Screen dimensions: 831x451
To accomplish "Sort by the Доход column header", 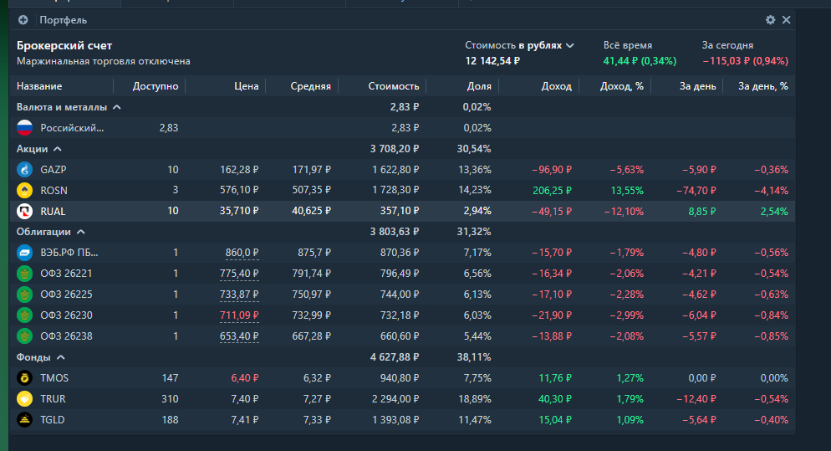I will click(557, 86).
